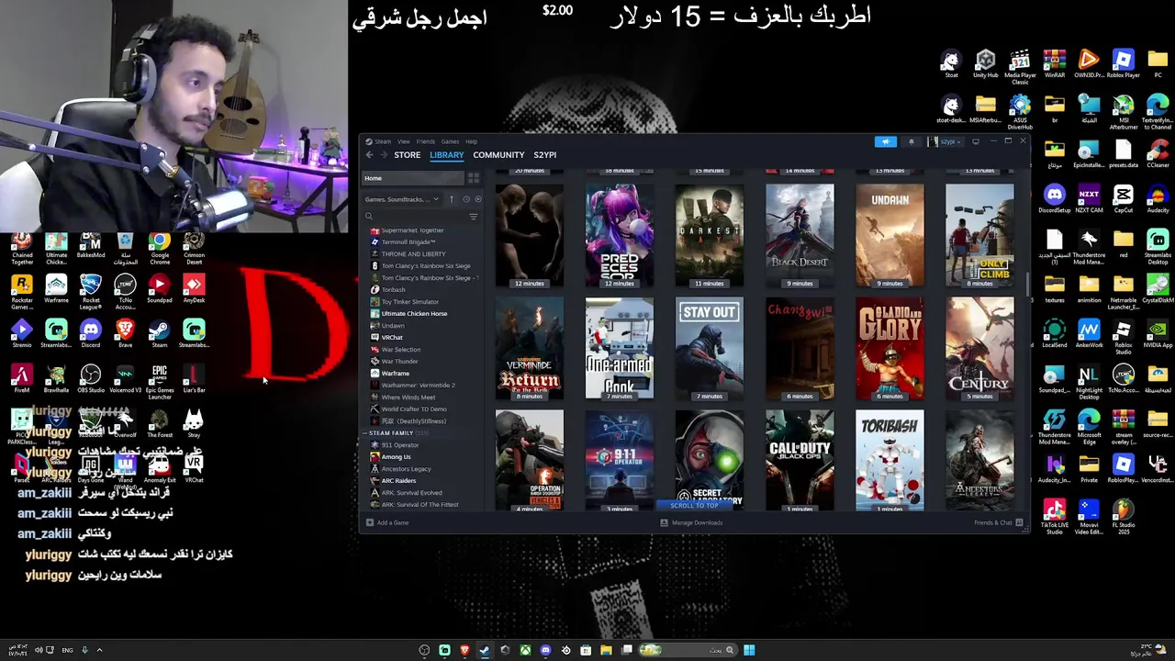Click Add a Game button

(x=387, y=523)
